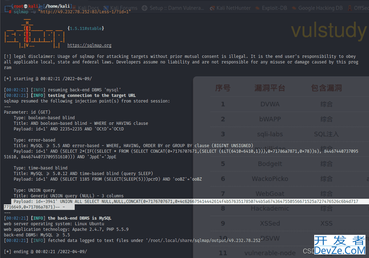This screenshot has height=258, width=369.
Task: Click the SQL注入 cell for sqli-labs
Action: point(326,134)
